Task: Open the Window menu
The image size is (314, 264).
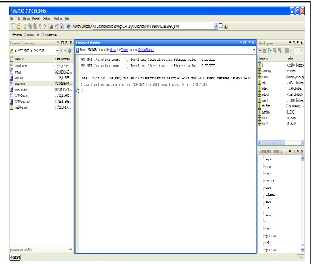Action: click(58, 18)
